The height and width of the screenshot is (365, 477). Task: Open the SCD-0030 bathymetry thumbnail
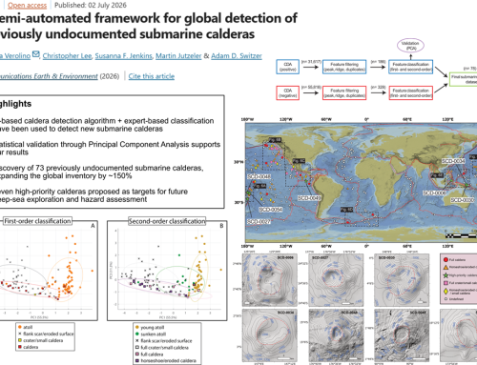[402, 280]
